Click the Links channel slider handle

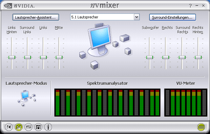coord(43,57)
